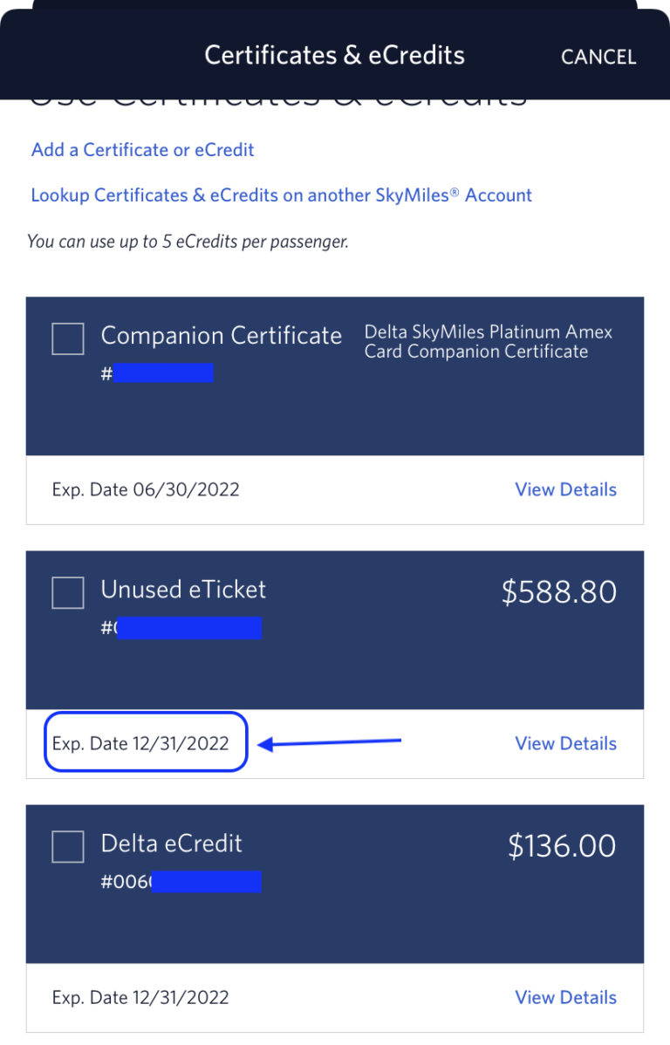The width and height of the screenshot is (670, 1045).
Task: Click the $588.80 eTicket amount
Action: pos(560,591)
